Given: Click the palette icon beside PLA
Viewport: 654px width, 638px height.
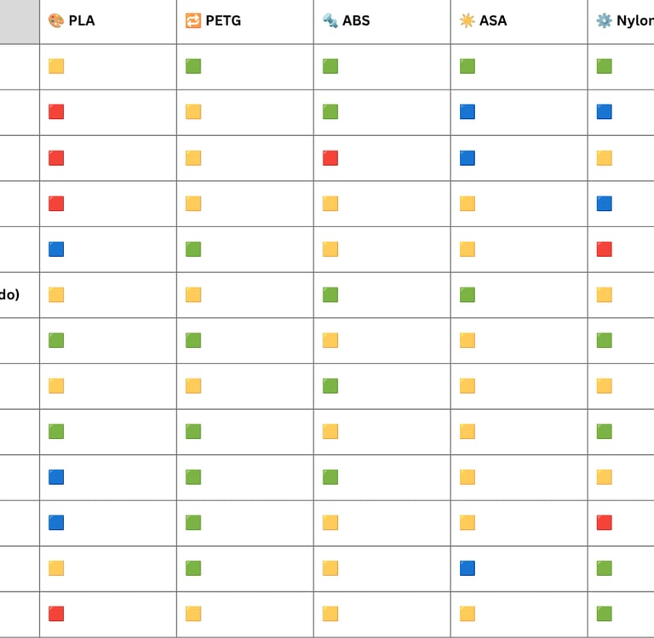Looking at the screenshot, I should coord(56,20).
